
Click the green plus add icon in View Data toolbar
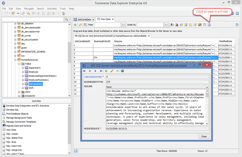coord(75,25)
